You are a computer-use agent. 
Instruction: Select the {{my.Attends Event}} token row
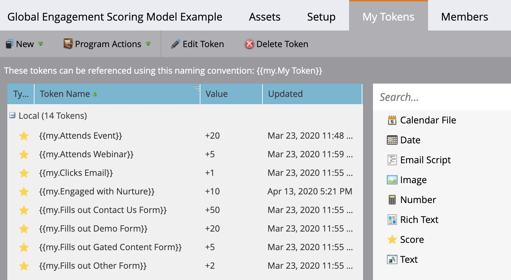point(81,136)
